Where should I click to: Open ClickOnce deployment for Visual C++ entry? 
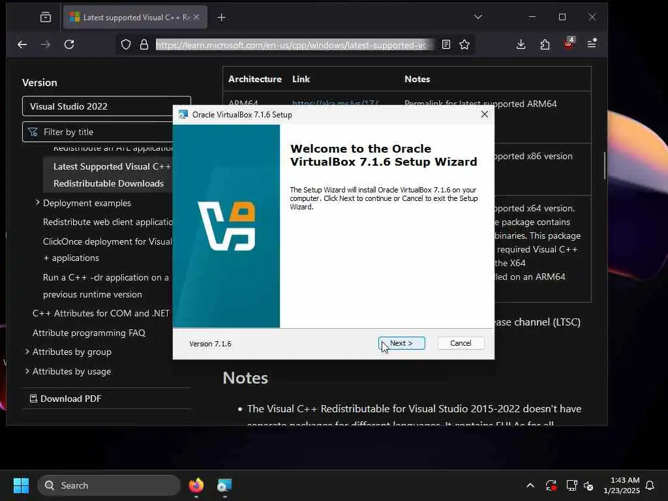point(108,249)
